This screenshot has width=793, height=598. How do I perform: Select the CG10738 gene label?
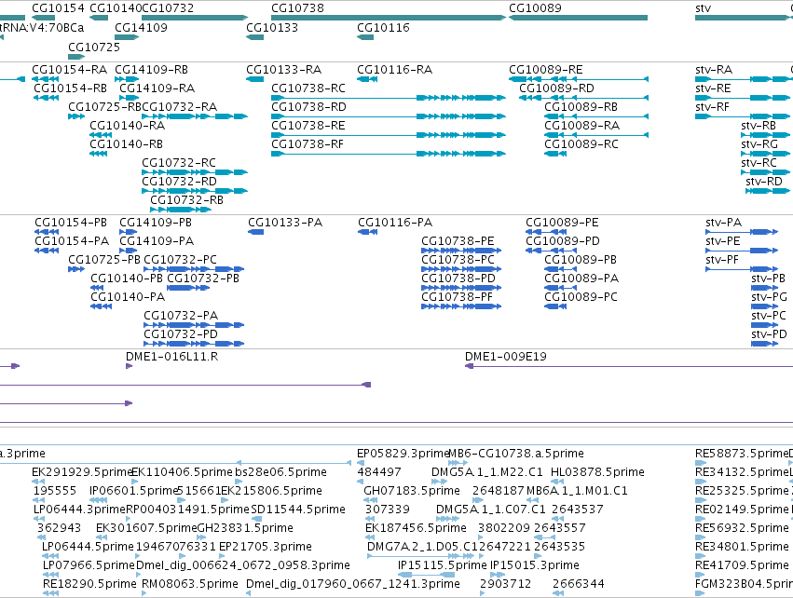pos(297,8)
